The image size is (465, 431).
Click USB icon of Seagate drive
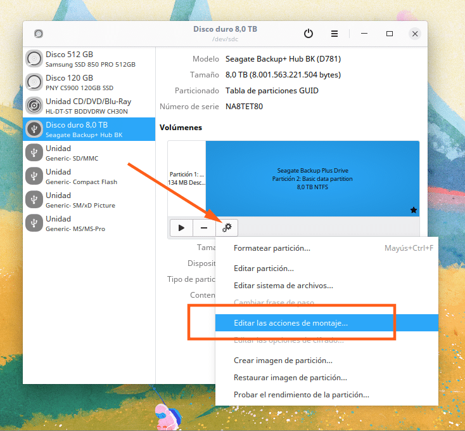click(x=34, y=129)
